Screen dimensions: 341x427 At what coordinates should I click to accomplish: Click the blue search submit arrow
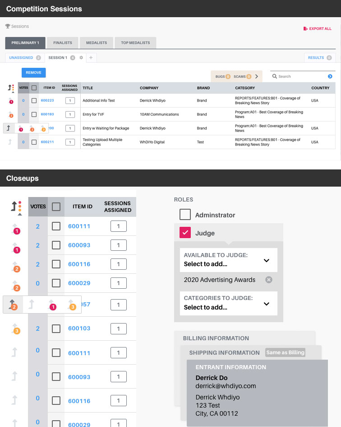pos(330,76)
